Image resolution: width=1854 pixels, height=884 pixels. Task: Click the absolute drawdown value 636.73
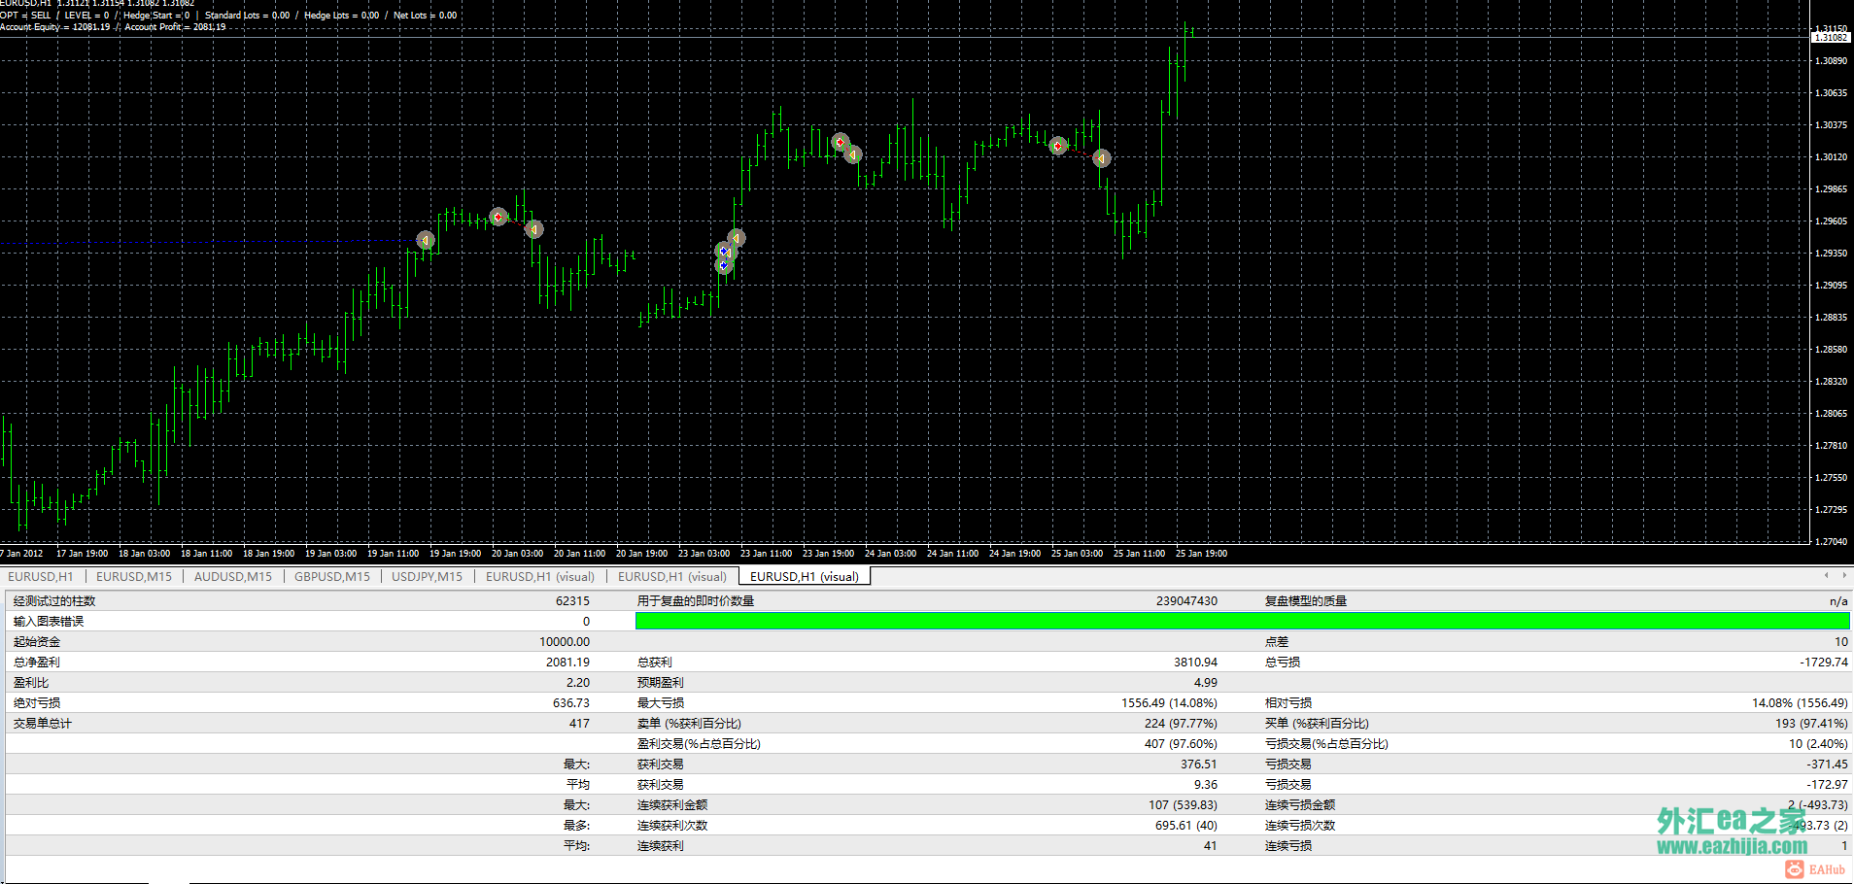571,703
